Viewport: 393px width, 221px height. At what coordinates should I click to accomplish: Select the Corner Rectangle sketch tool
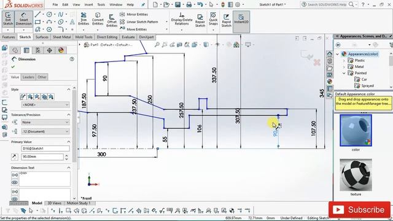coord(37,22)
